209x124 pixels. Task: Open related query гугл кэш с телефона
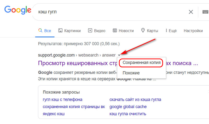(x=62, y=99)
